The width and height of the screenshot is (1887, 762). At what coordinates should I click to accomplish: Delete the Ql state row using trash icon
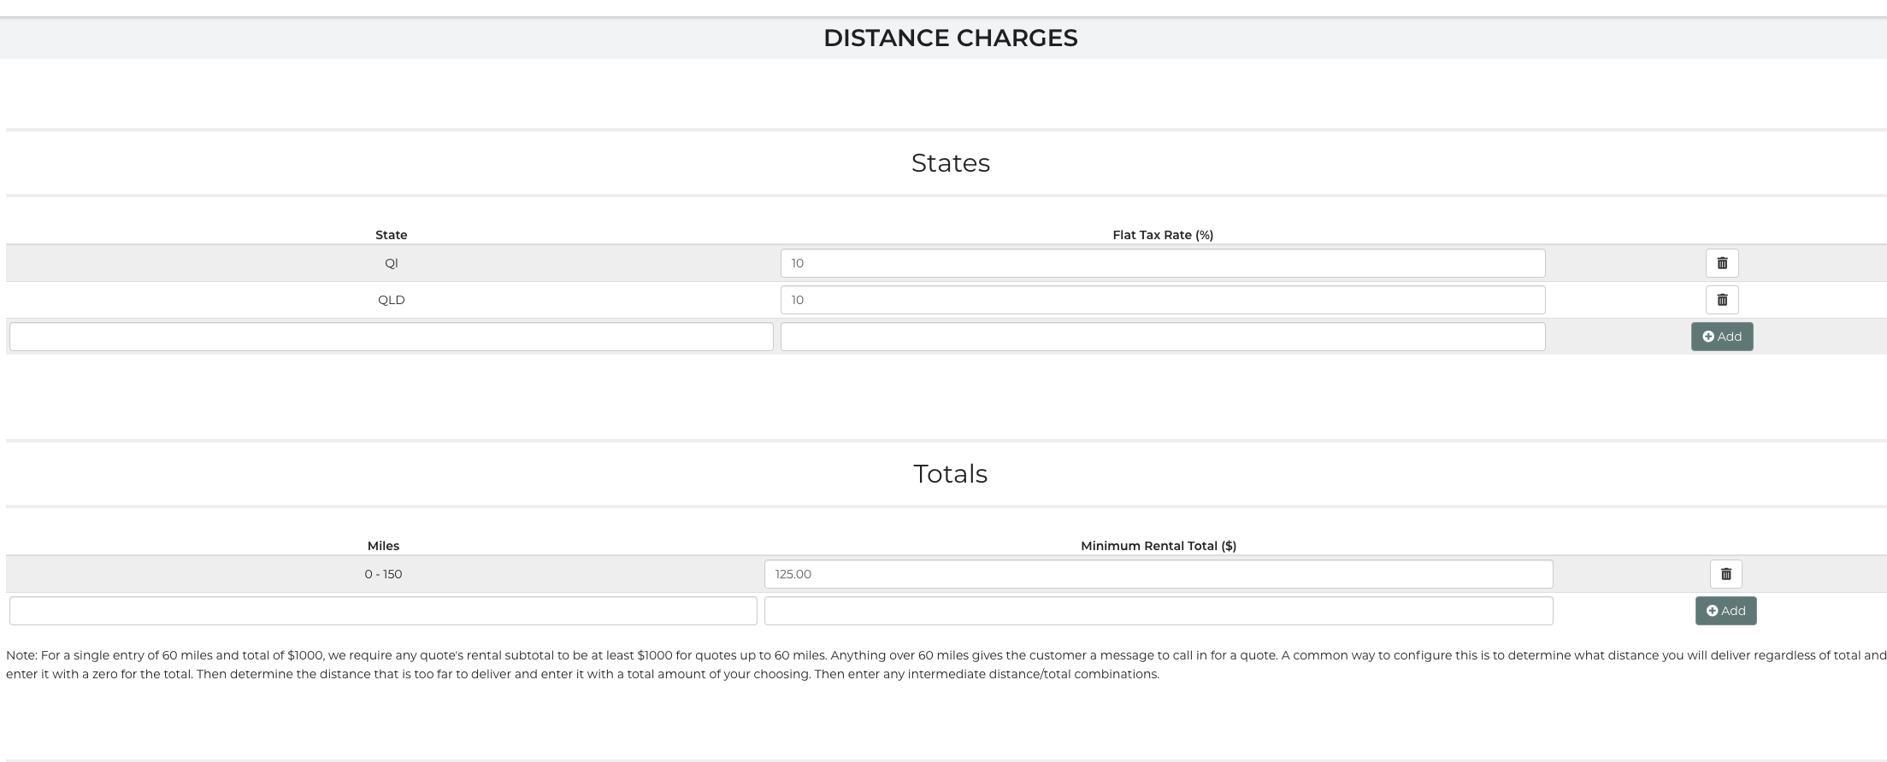(x=1722, y=263)
